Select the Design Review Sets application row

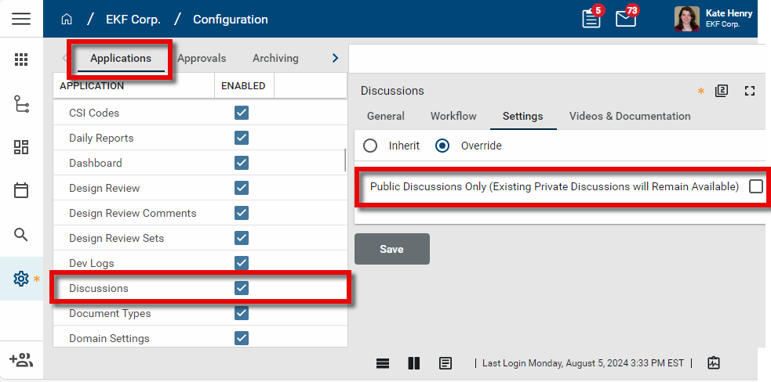click(x=116, y=238)
